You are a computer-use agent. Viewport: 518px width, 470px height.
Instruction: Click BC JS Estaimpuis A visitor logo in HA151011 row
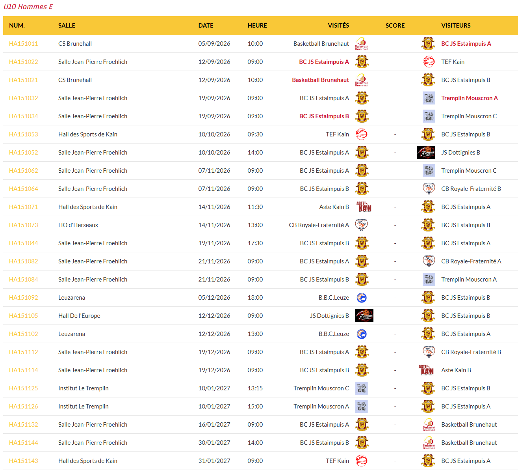point(428,44)
